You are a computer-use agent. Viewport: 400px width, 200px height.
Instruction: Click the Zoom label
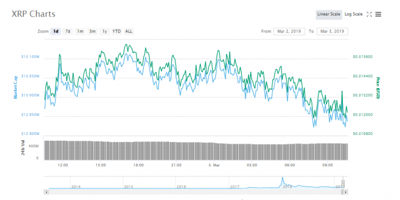[43, 31]
